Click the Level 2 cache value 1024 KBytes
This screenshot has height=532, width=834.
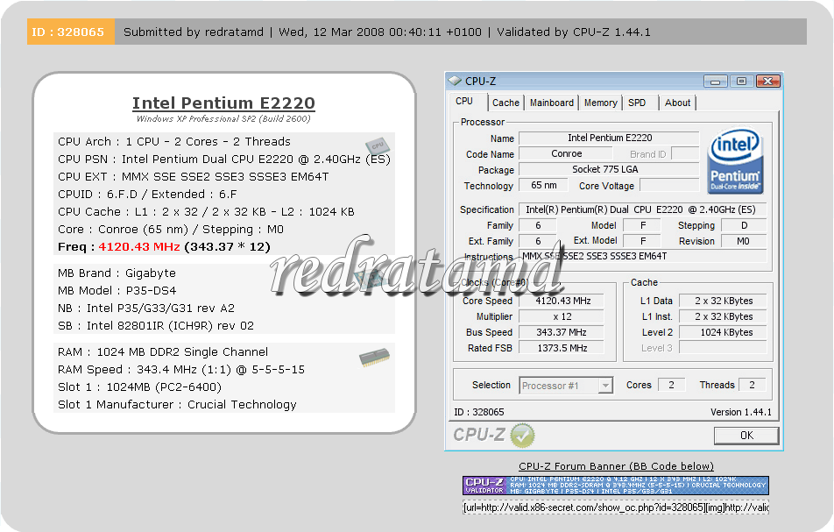(724, 332)
